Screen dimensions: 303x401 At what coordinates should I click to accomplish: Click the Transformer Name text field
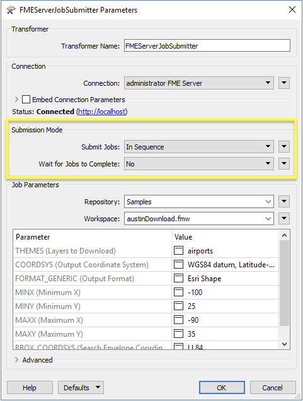coord(207,45)
